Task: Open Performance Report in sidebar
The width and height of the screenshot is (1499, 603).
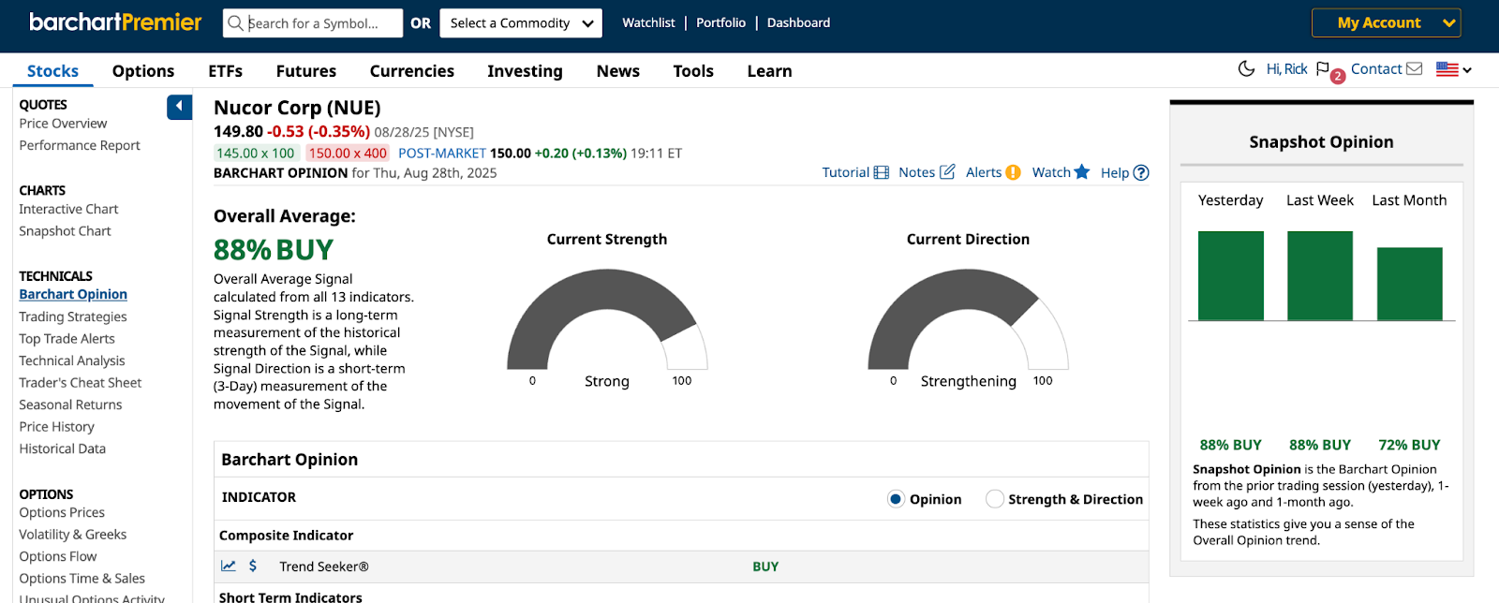Action: click(x=80, y=145)
